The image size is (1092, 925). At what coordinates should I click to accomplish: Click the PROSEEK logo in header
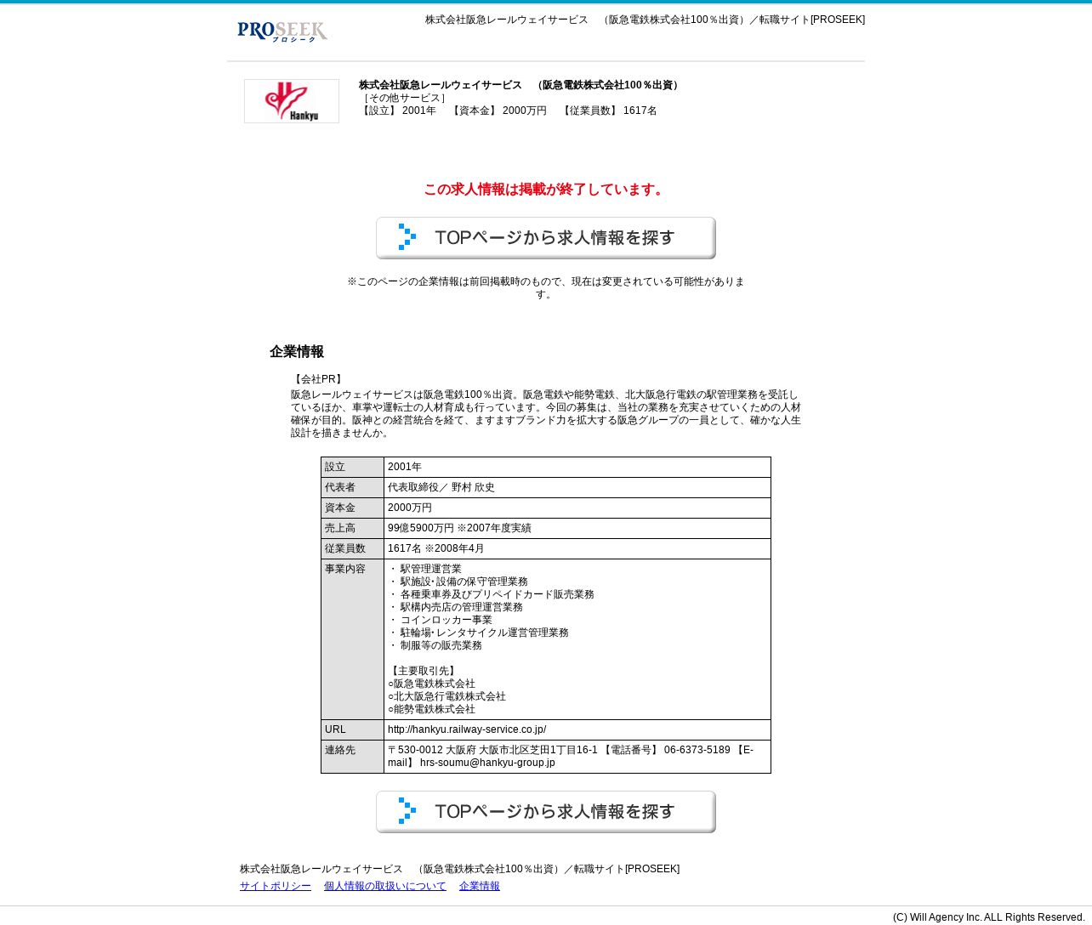click(x=282, y=31)
